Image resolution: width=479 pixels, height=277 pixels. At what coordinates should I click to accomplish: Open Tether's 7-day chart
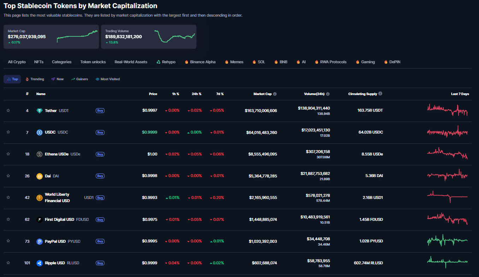(x=447, y=110)
